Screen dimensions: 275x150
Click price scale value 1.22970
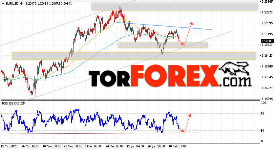tap(267, 12)
